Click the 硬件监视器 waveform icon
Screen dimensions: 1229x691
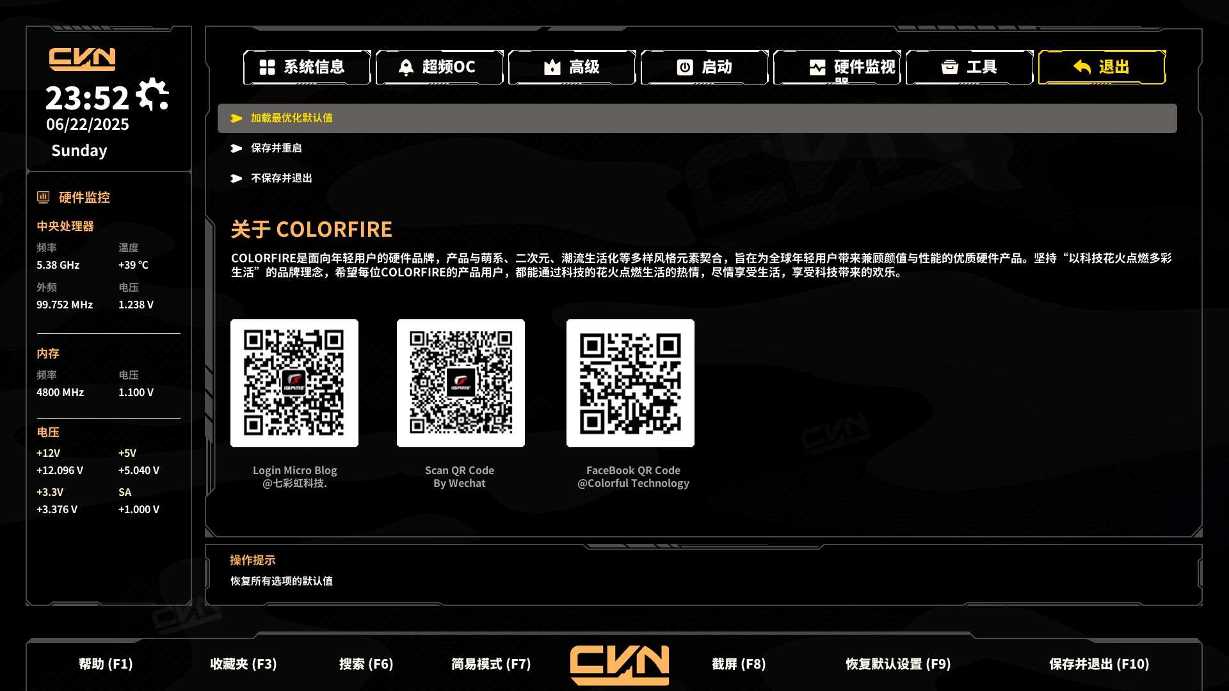pos(817,67)
